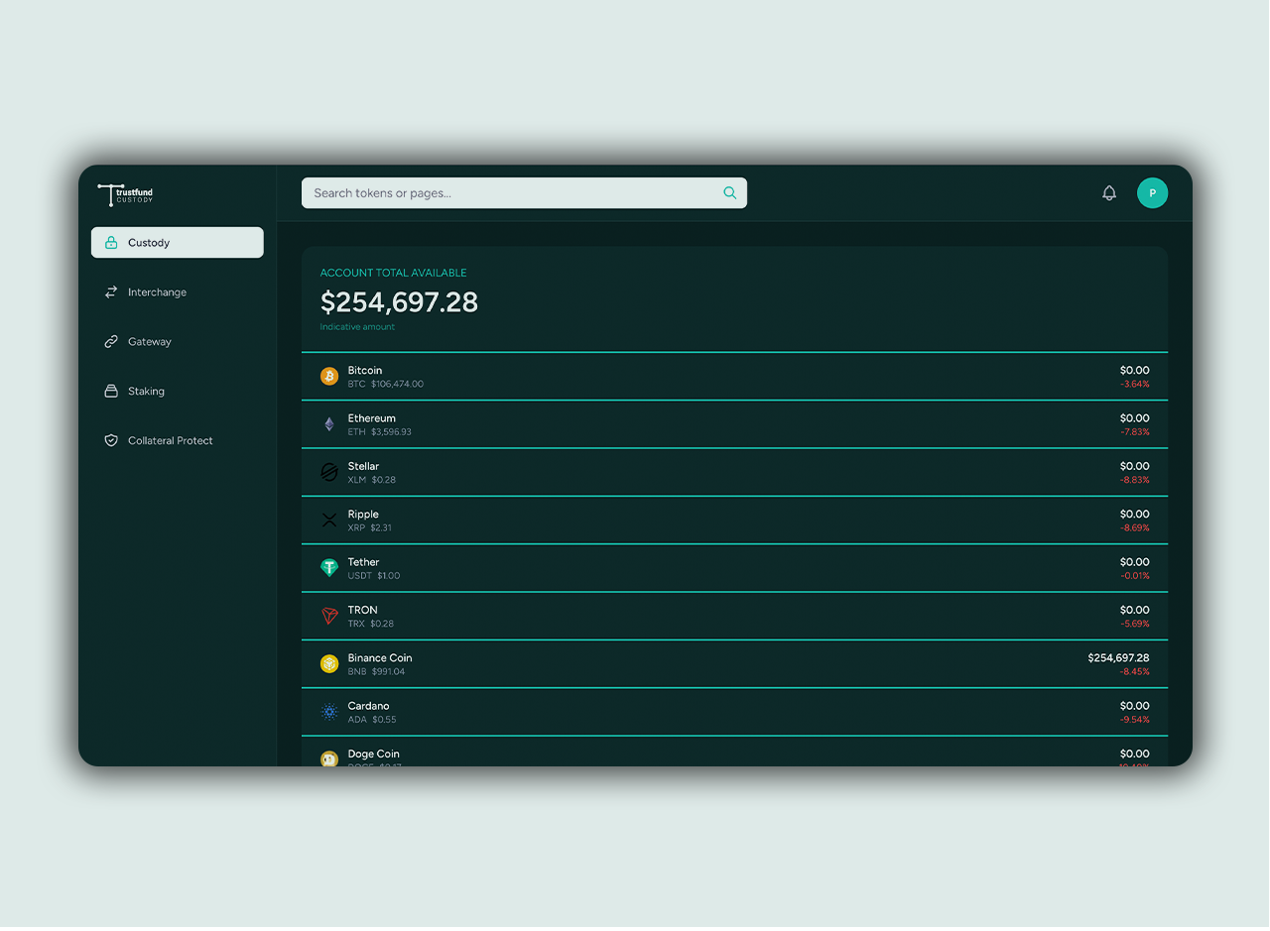Click the Binance Coin icon

click(329, 664)
